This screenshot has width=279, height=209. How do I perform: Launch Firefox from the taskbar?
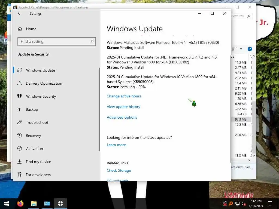pyautogui.click(x=20, y=204)
